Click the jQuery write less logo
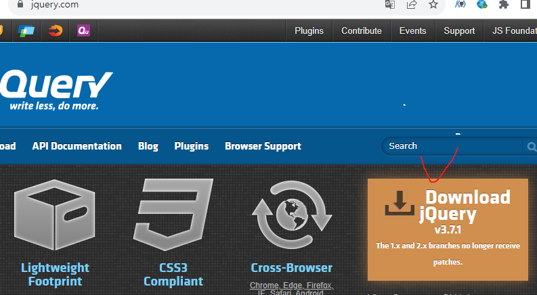 tap(56, 90)
